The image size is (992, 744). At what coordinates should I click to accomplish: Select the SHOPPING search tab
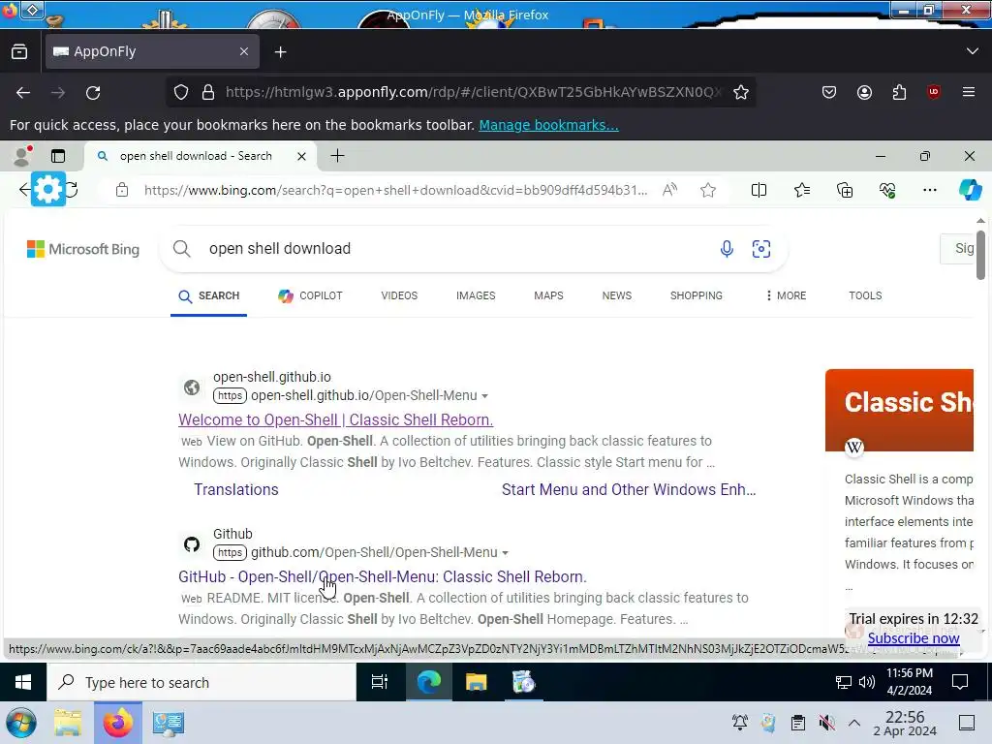[x=696, y=295]
